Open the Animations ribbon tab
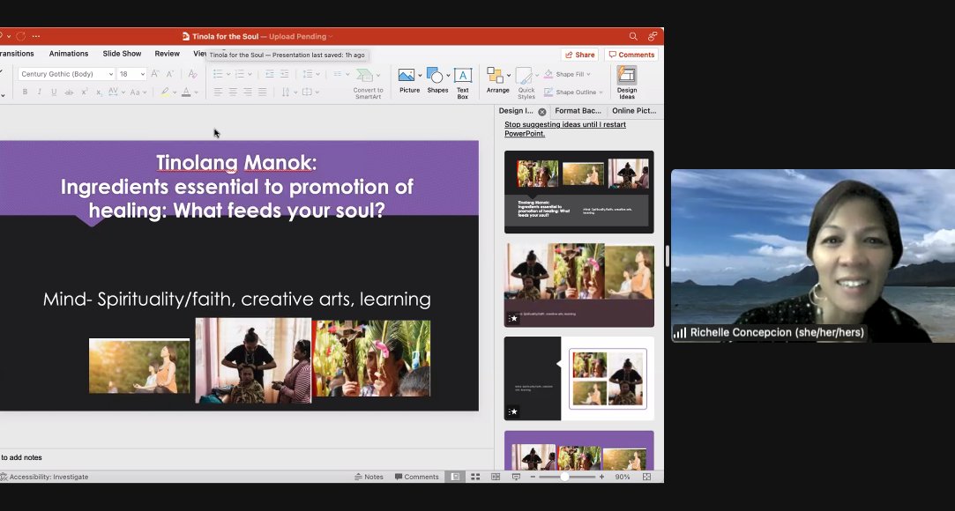This screenshot has width=955, height=511. 69,54
